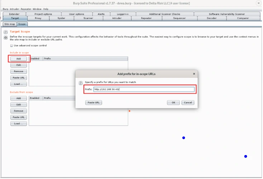
Task: Switch to the Project options tab
Action: pyautogui.click(x=43, y=14)
